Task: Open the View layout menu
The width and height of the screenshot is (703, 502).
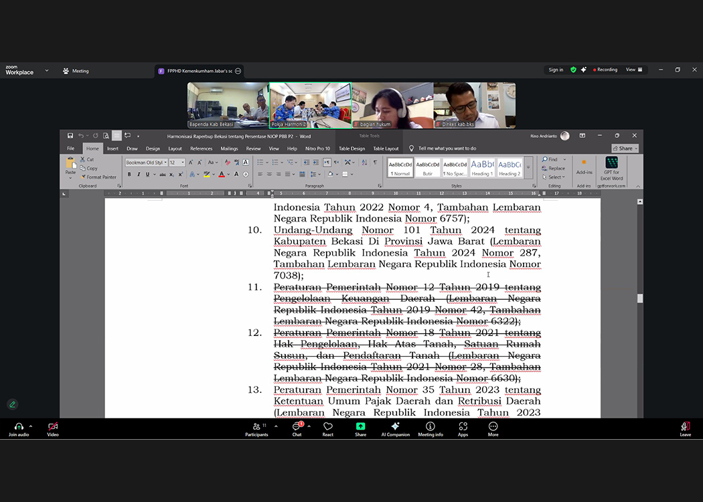Action: [x=633, y=70]
